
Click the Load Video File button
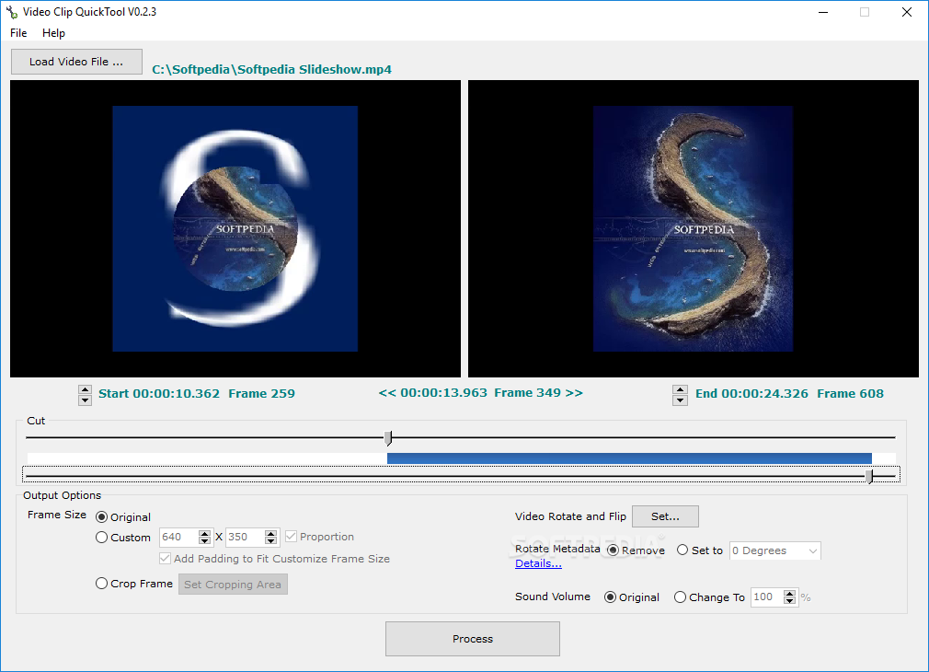pyautogui.click(x=76, y=62)
